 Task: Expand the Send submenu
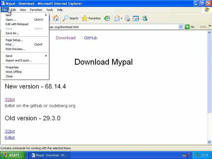click(x=25, y=56)
